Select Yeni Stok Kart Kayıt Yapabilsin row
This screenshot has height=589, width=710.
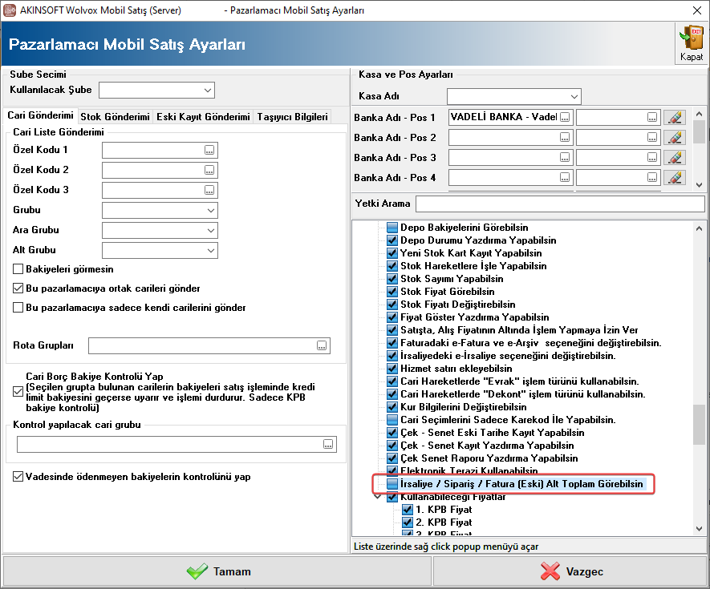471,253
